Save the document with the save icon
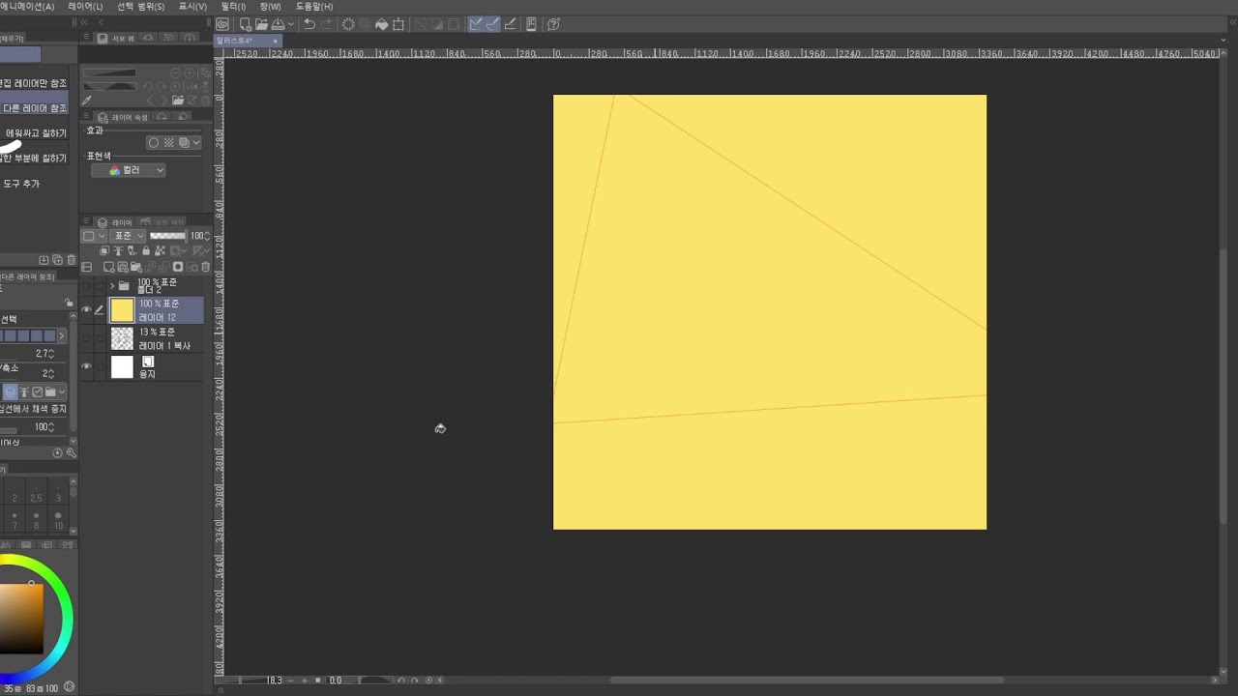1238x696 pixels. click(x=278, y=24)
